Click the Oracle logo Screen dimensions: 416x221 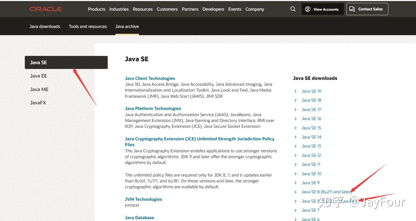pyautogui.click(x=46, y=9)
